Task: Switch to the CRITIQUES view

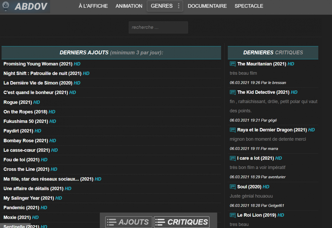Action: pos(182,222)
